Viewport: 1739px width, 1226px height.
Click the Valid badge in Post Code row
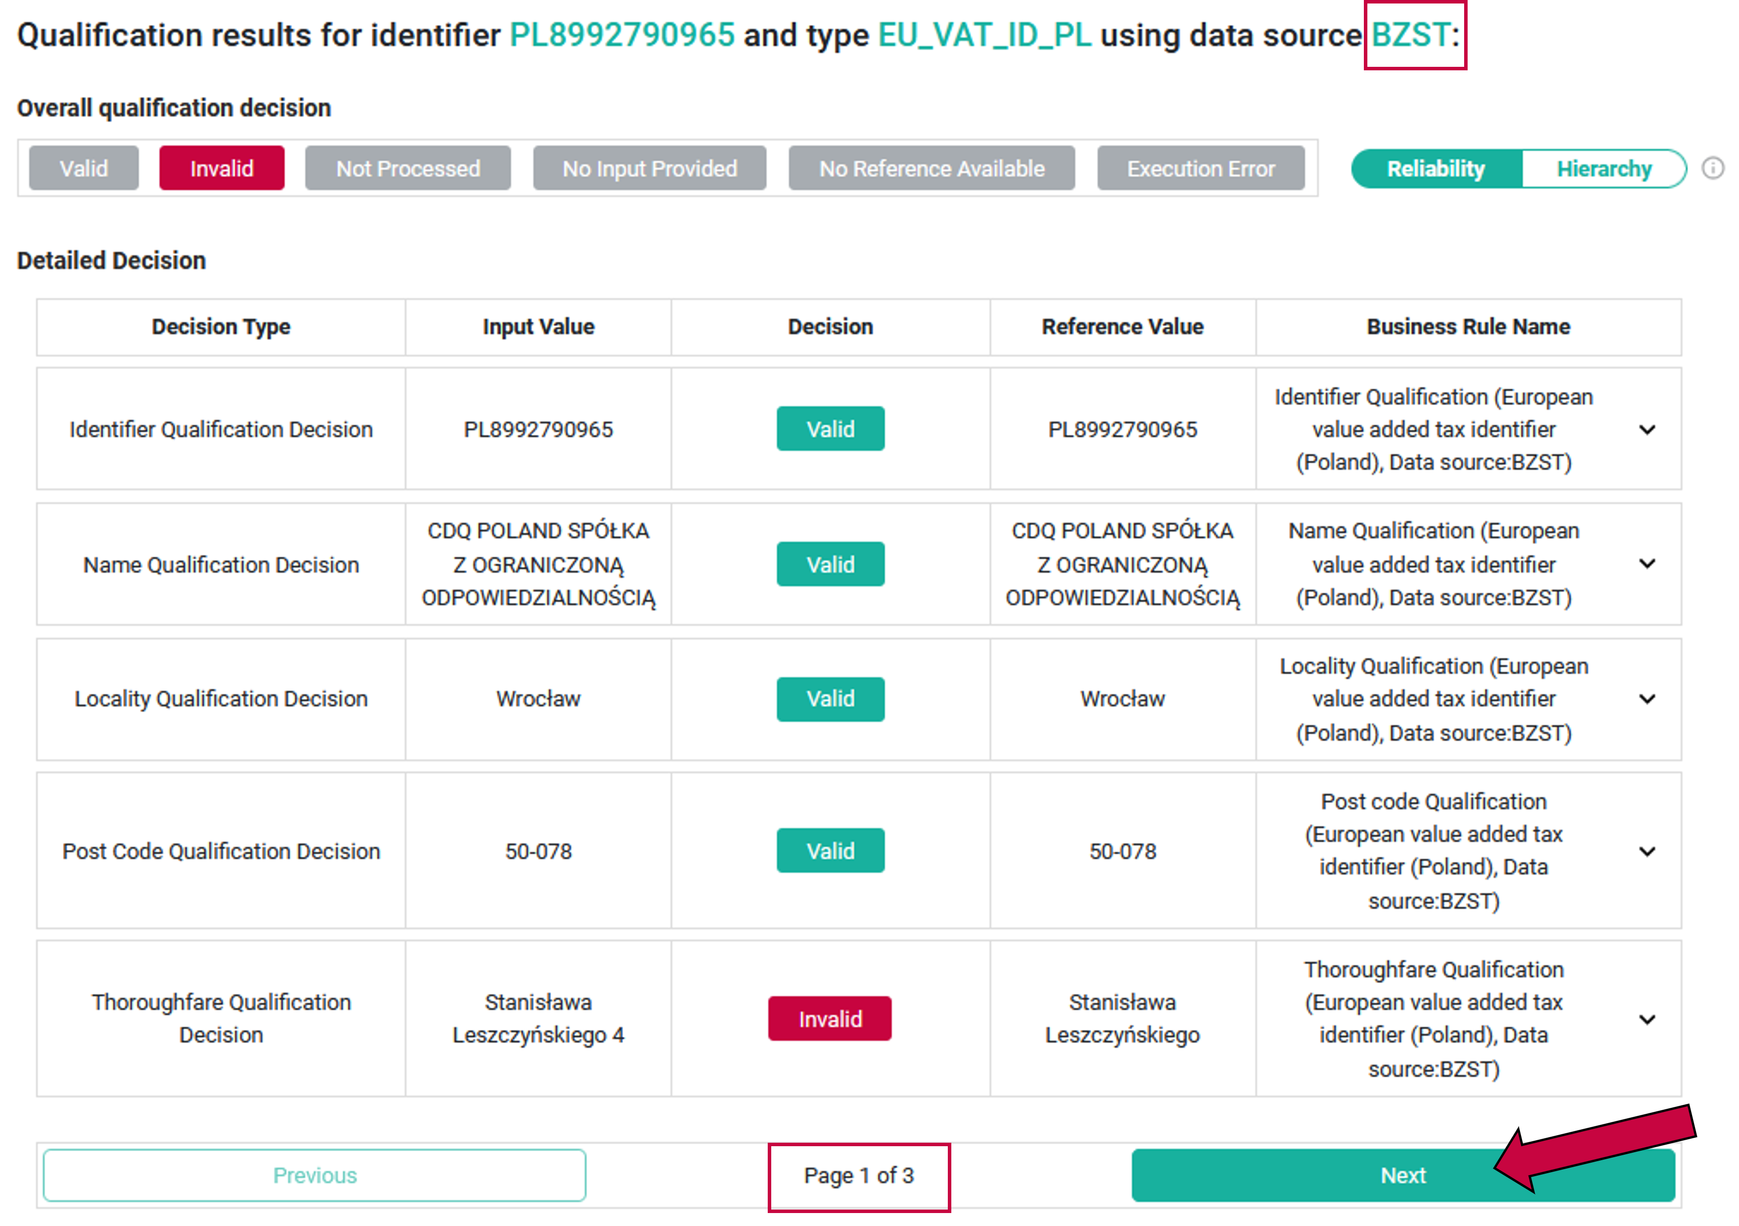point(830,851)
